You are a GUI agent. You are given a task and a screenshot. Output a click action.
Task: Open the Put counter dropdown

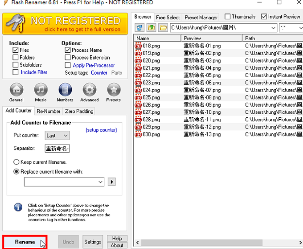coord(57,135)
